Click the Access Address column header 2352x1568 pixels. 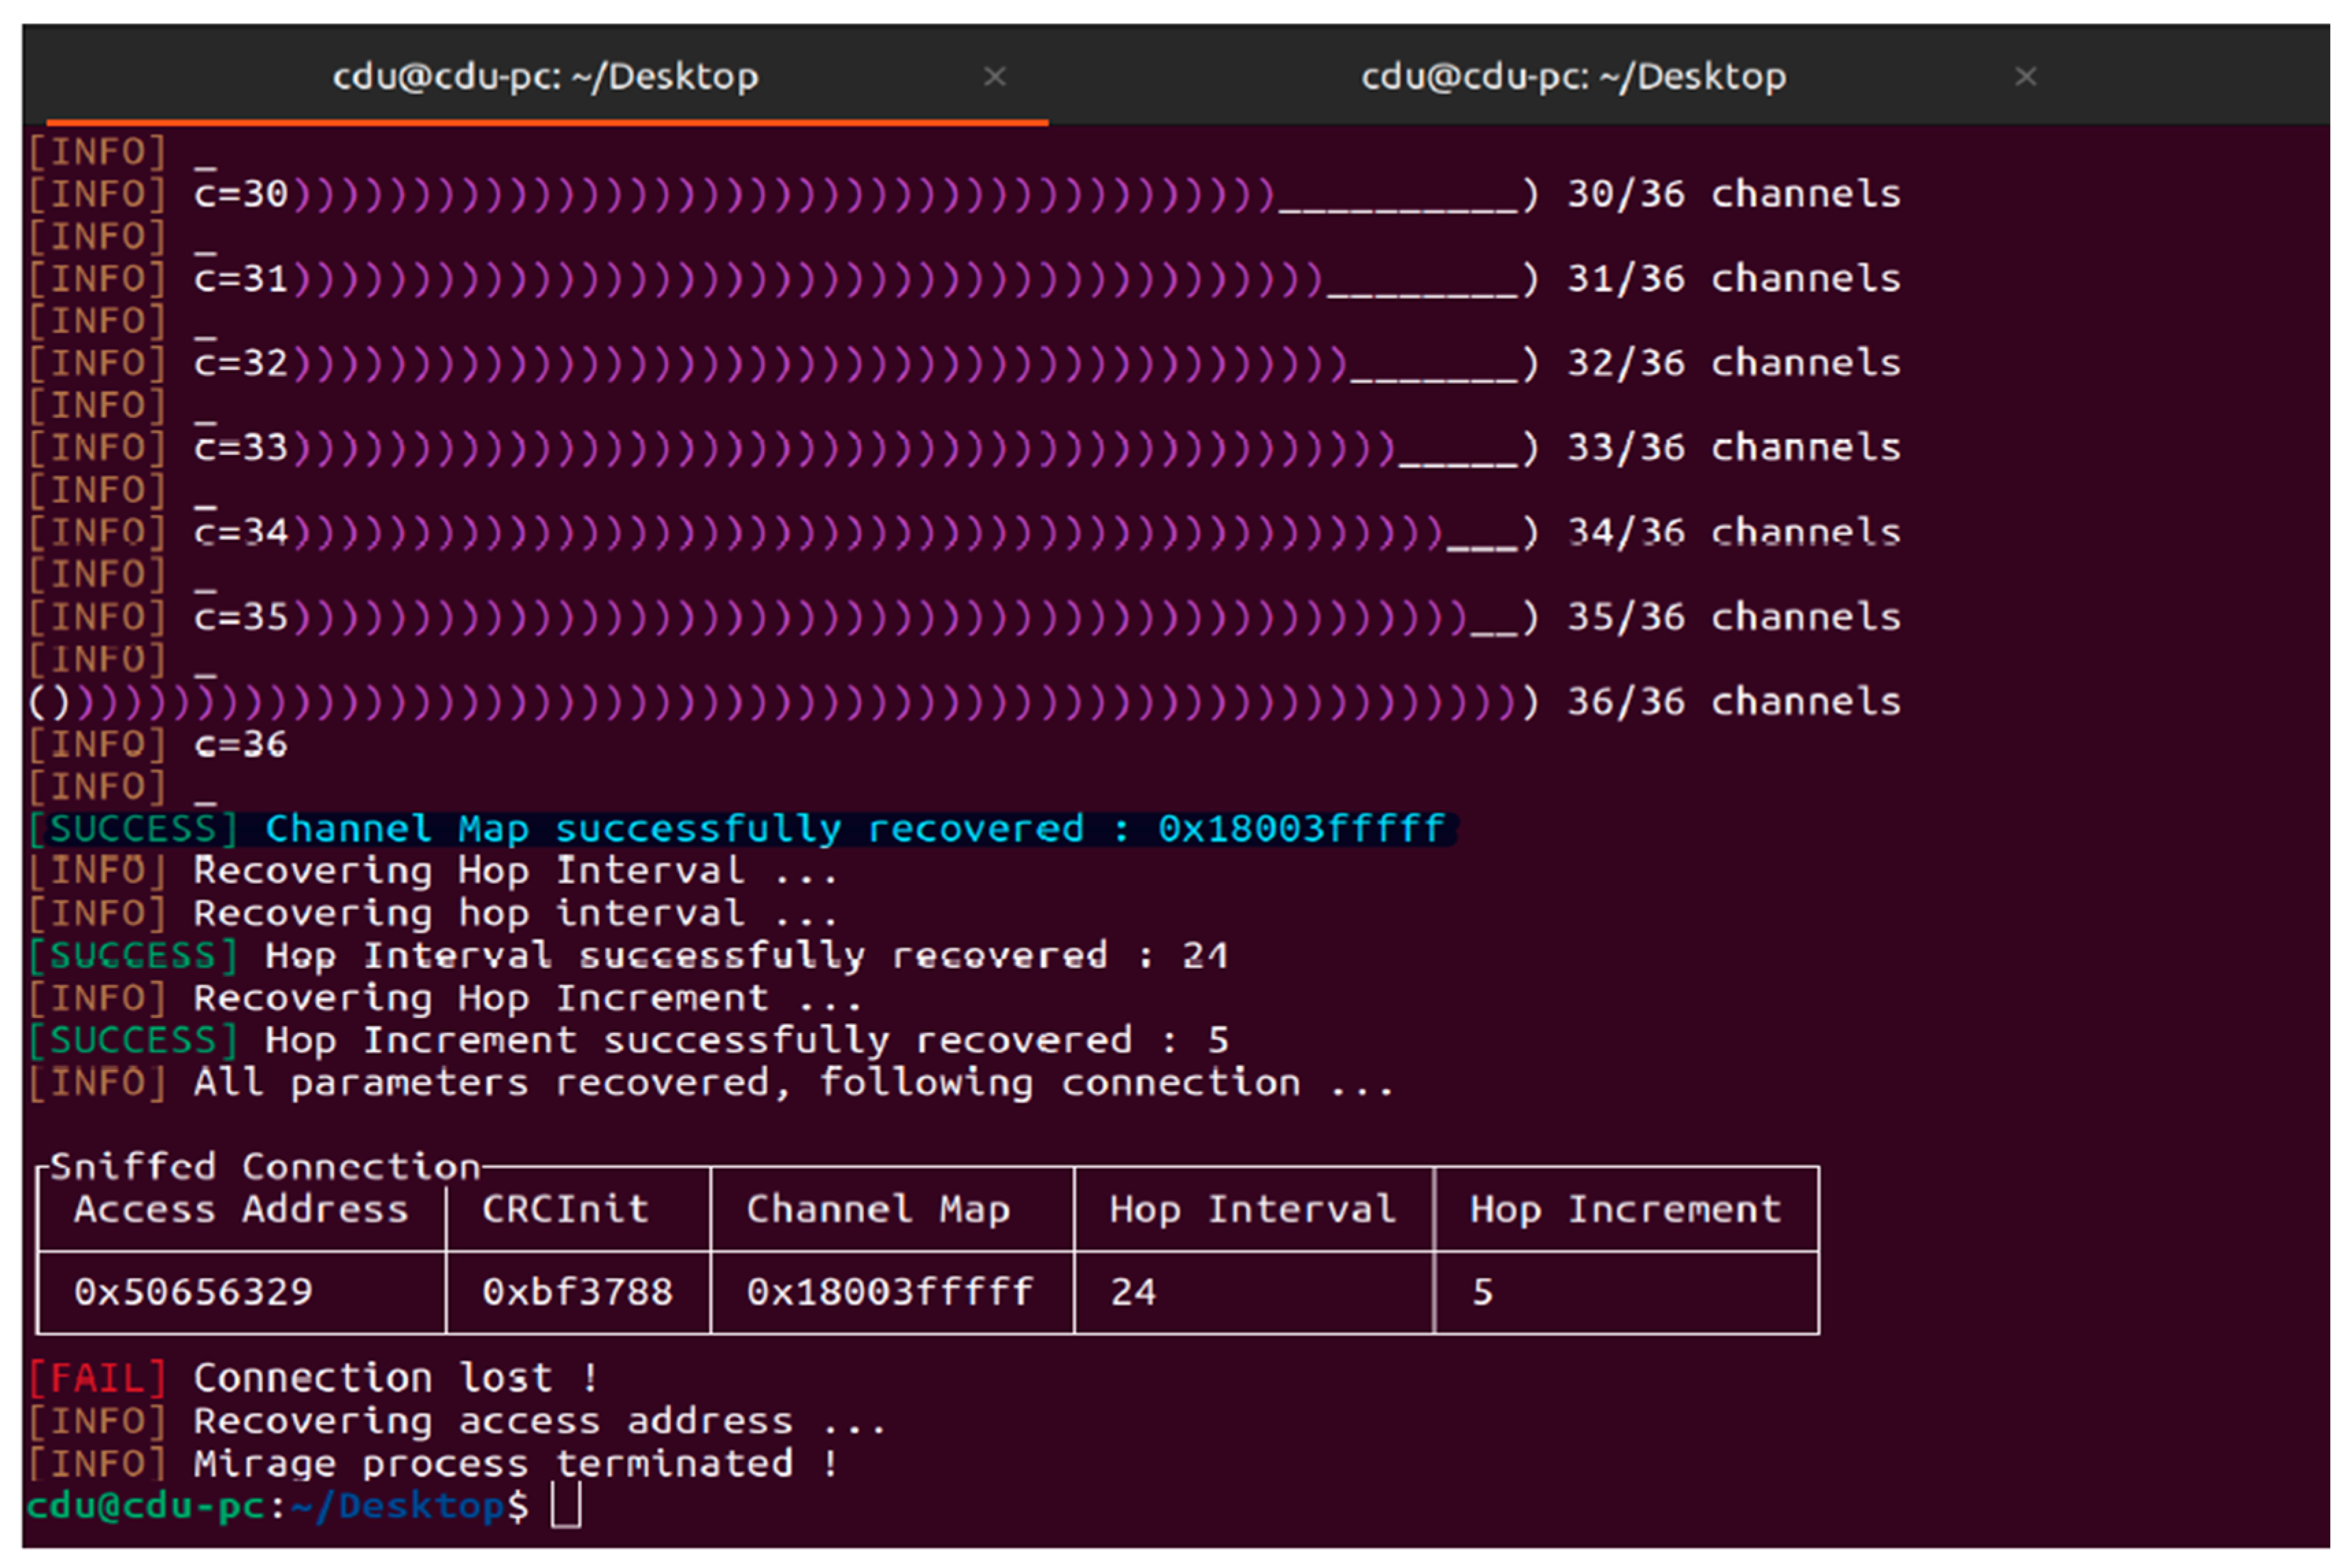[241, 1209]
